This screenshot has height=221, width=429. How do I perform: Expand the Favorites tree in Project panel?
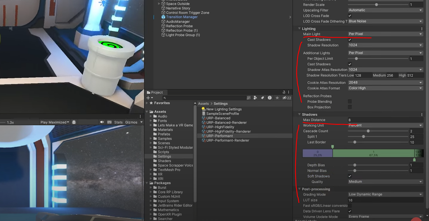click(147, 103)
